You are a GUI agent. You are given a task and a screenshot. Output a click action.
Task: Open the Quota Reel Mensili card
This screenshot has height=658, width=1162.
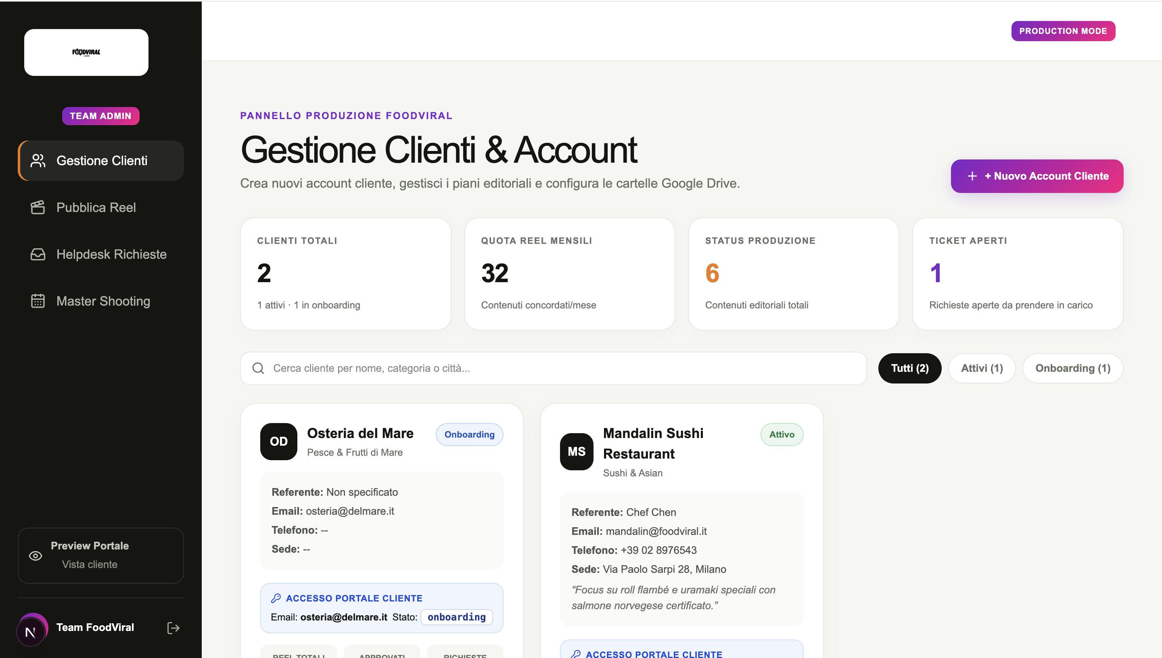(569, 274)
